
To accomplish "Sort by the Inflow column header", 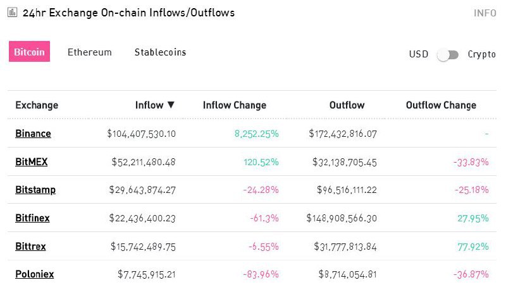I will (149, 105).
